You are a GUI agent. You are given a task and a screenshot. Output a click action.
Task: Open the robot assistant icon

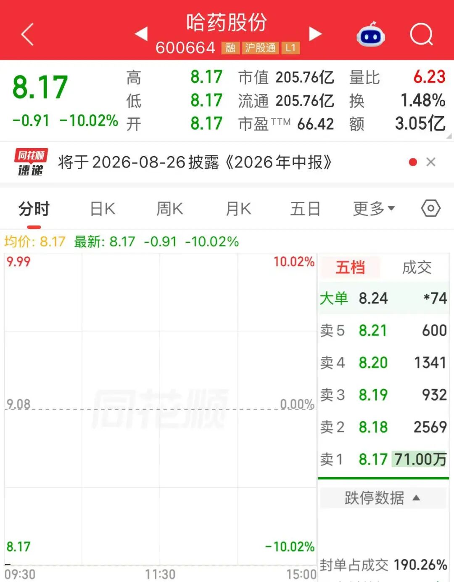[x=371, y=35]
